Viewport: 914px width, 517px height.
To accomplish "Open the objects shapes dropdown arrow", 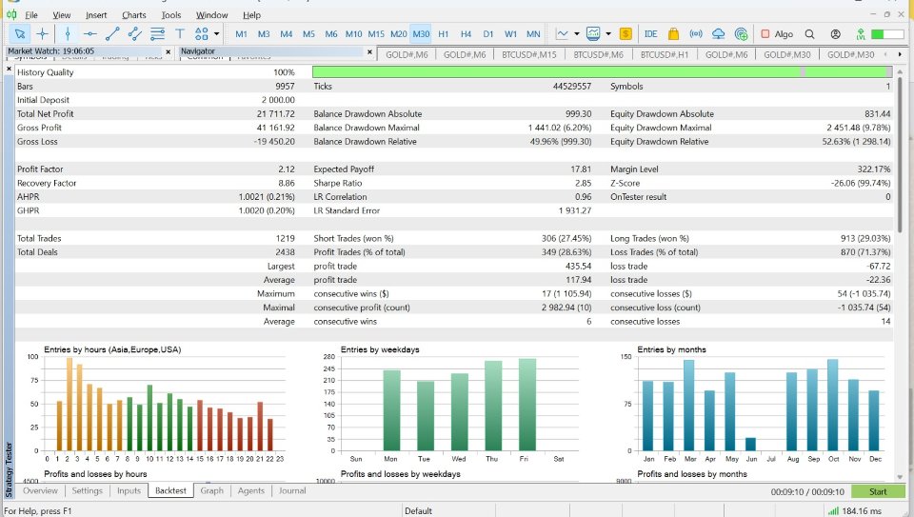I will (x=217, y=34).
